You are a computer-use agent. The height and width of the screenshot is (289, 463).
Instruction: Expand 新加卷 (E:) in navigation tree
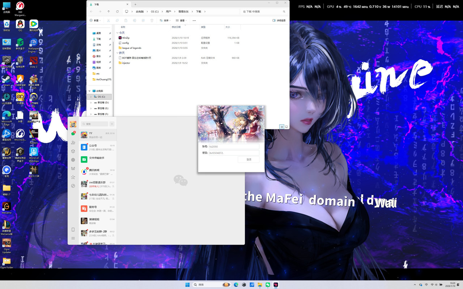(x=91, y=108)
